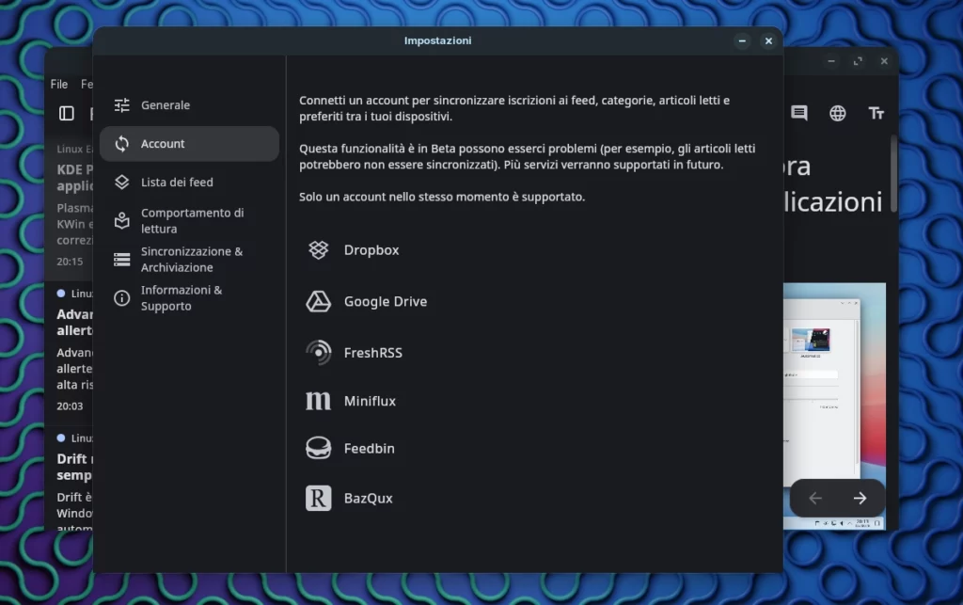
Task: Click the Account sync icon
Action: click(121, 144)
